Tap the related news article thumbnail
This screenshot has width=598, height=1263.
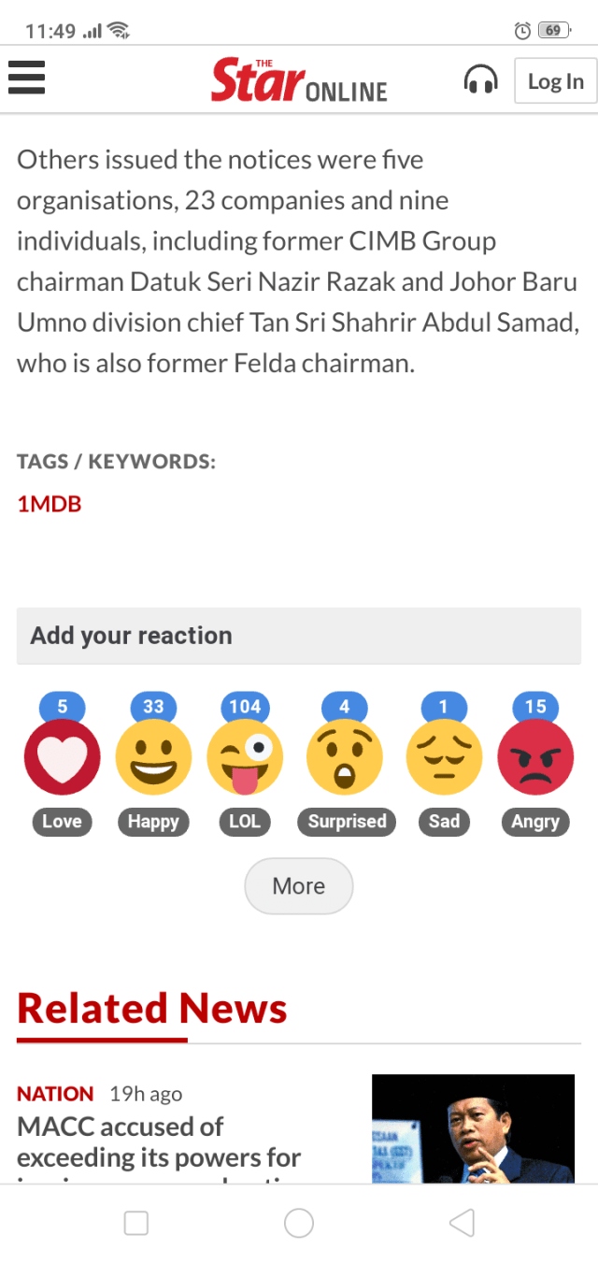click(473, 1128)
